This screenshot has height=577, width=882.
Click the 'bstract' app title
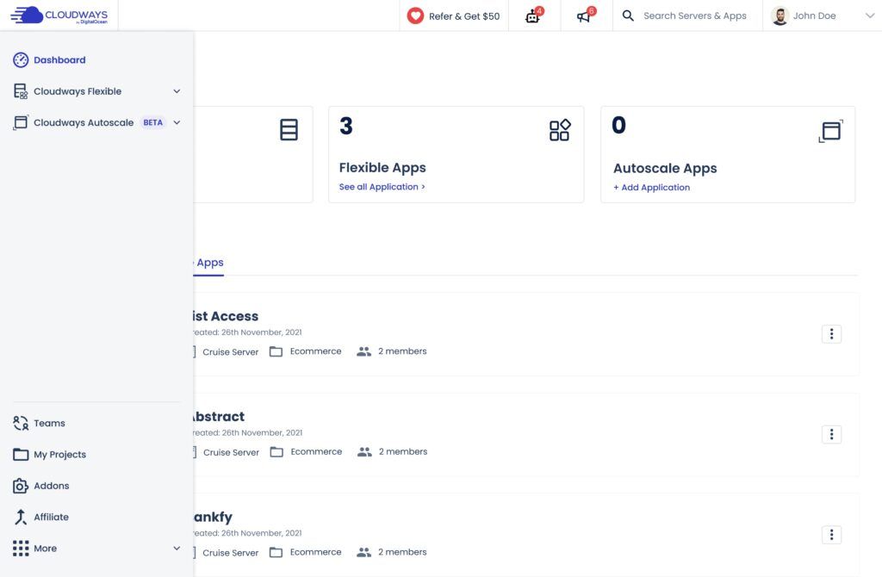219,417
